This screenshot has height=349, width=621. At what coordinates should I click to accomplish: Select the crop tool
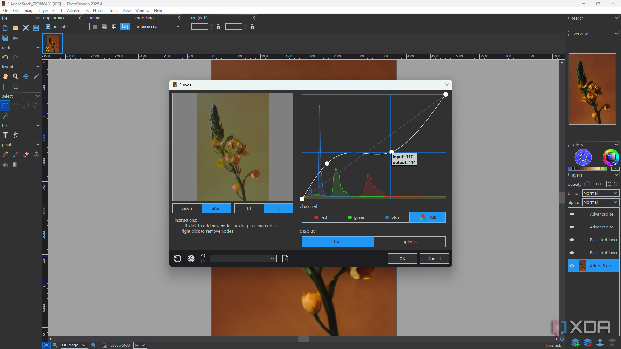point(16,87)
